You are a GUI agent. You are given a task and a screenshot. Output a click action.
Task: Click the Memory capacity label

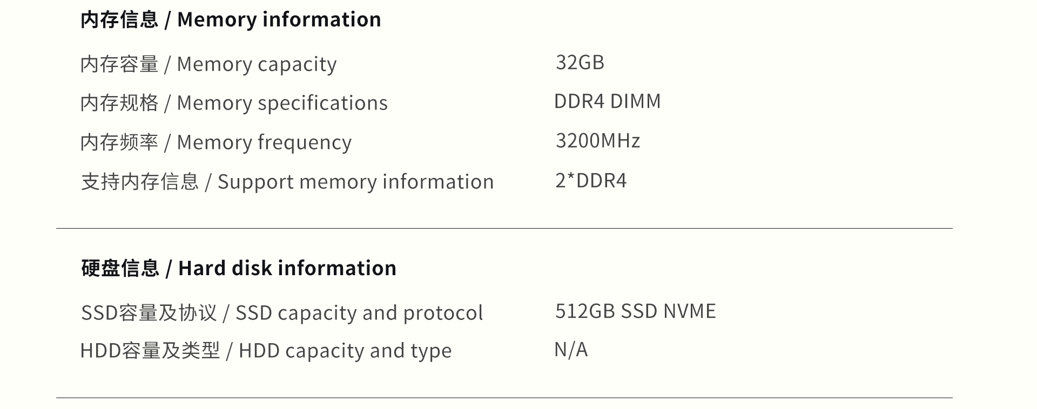(257, 64)
